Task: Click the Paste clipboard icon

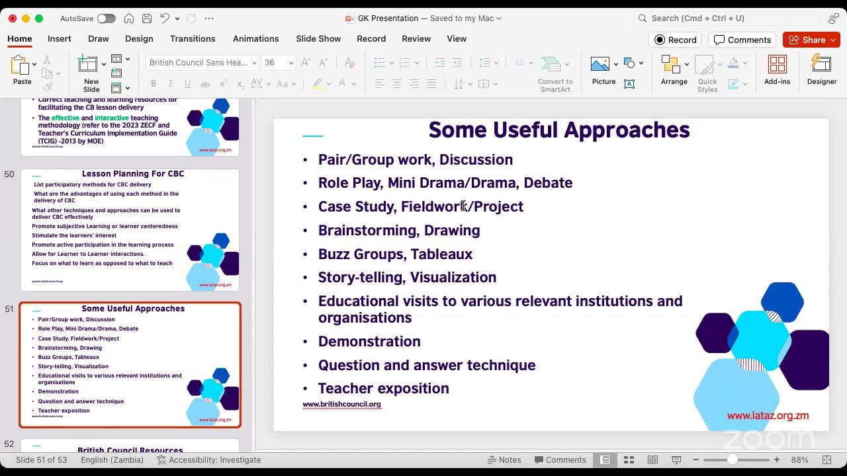Action: point(19,64)
